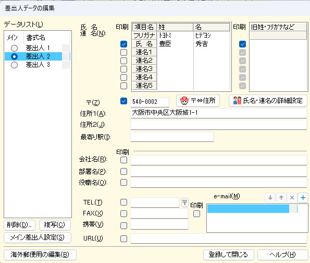Click the 連名1 row label
The height and width of the screenshot is (263, 310).
click(x=144, y=52)
